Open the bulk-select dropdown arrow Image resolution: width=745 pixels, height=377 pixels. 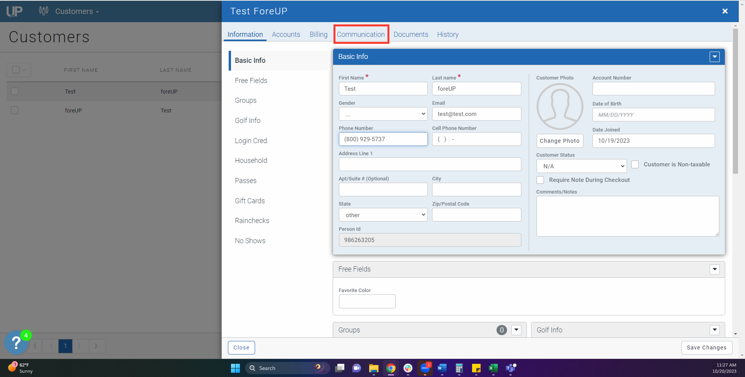coord(24,70)
